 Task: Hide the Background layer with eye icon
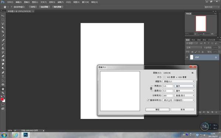click(x=187, y=57)
